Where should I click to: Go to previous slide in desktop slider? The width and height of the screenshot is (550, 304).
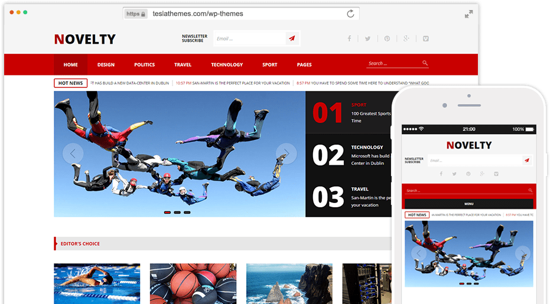point(73,153)
